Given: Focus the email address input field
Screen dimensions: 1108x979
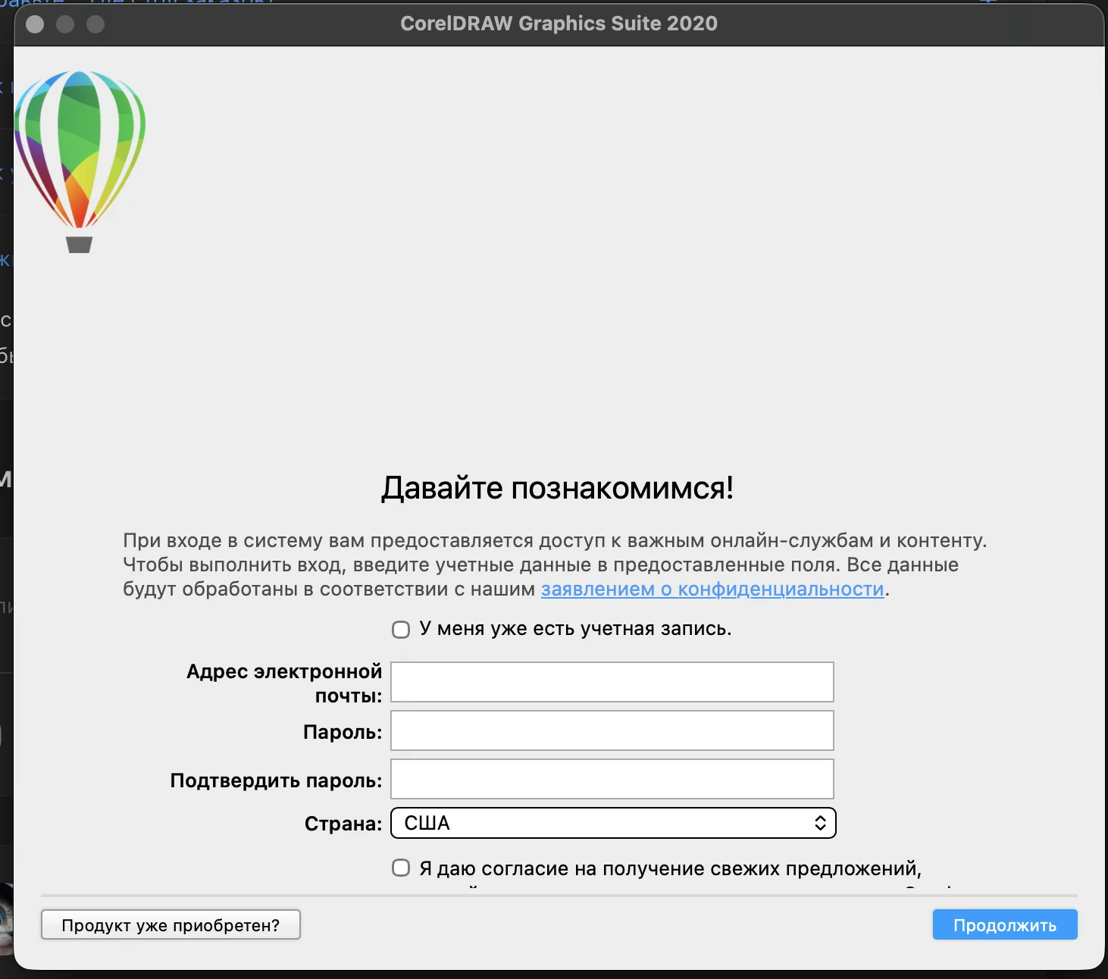Looking at the screenshot, I should tap(612, 682).
